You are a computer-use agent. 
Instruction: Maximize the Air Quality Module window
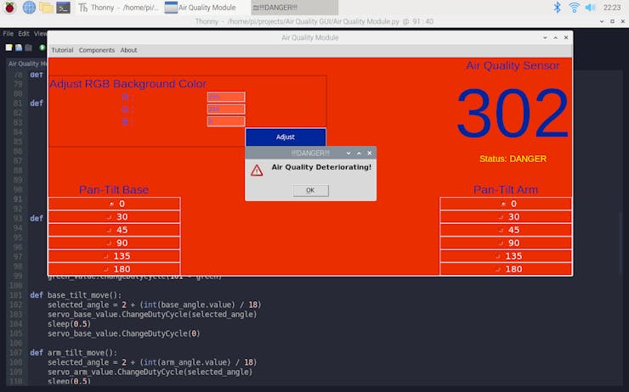(556, 37)
